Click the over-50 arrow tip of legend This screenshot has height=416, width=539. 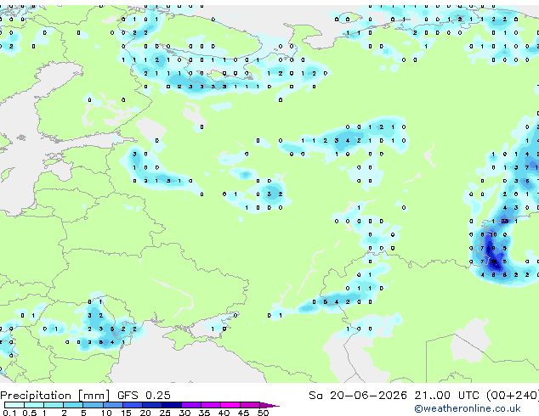click(x=269, y=405)
